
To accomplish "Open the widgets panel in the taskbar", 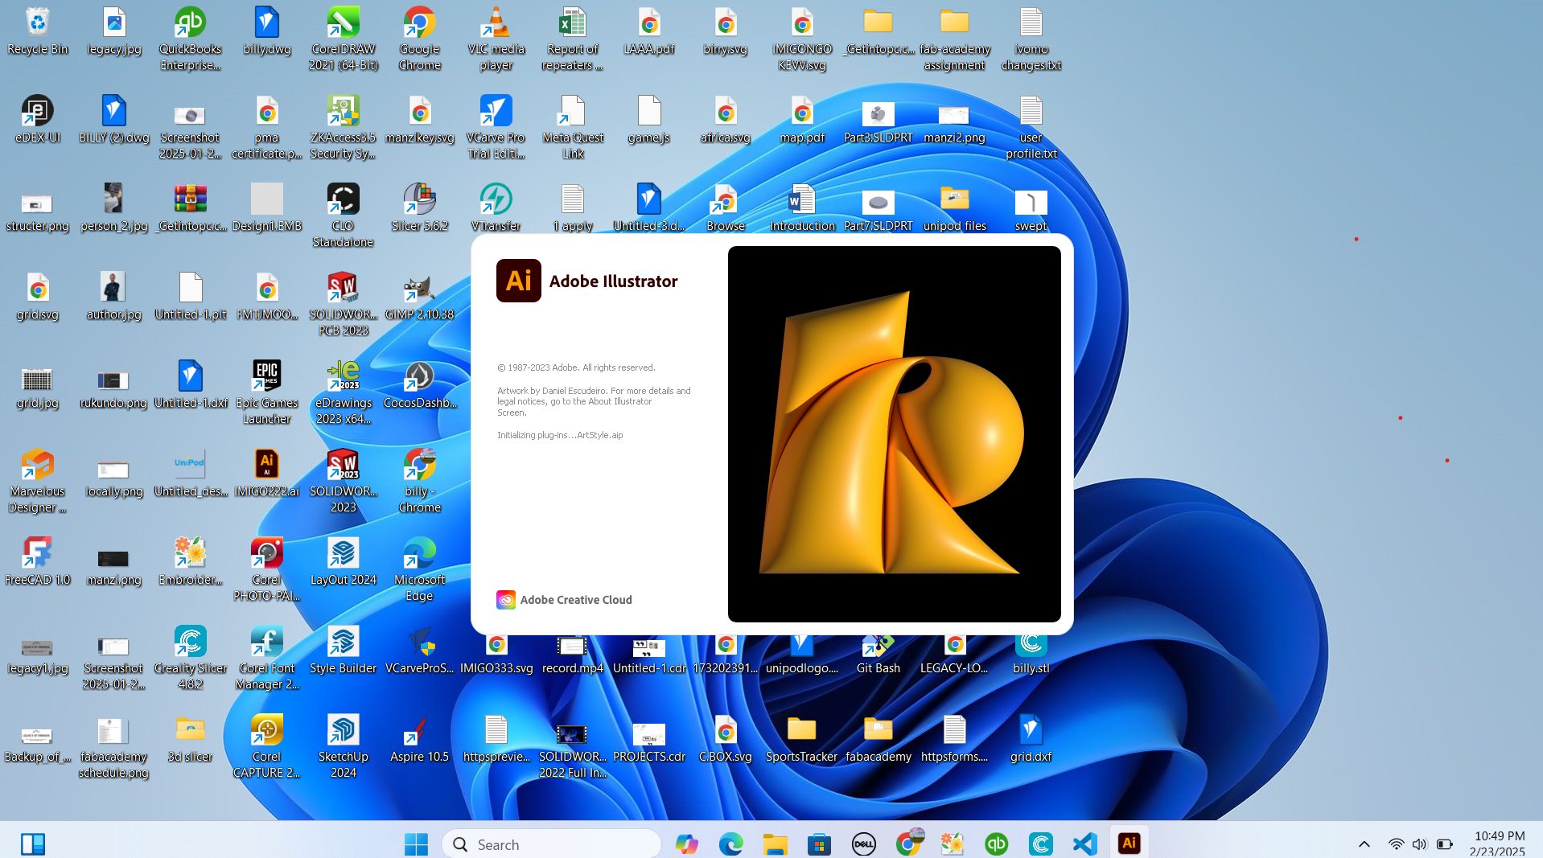I will [x=33, y=844].
